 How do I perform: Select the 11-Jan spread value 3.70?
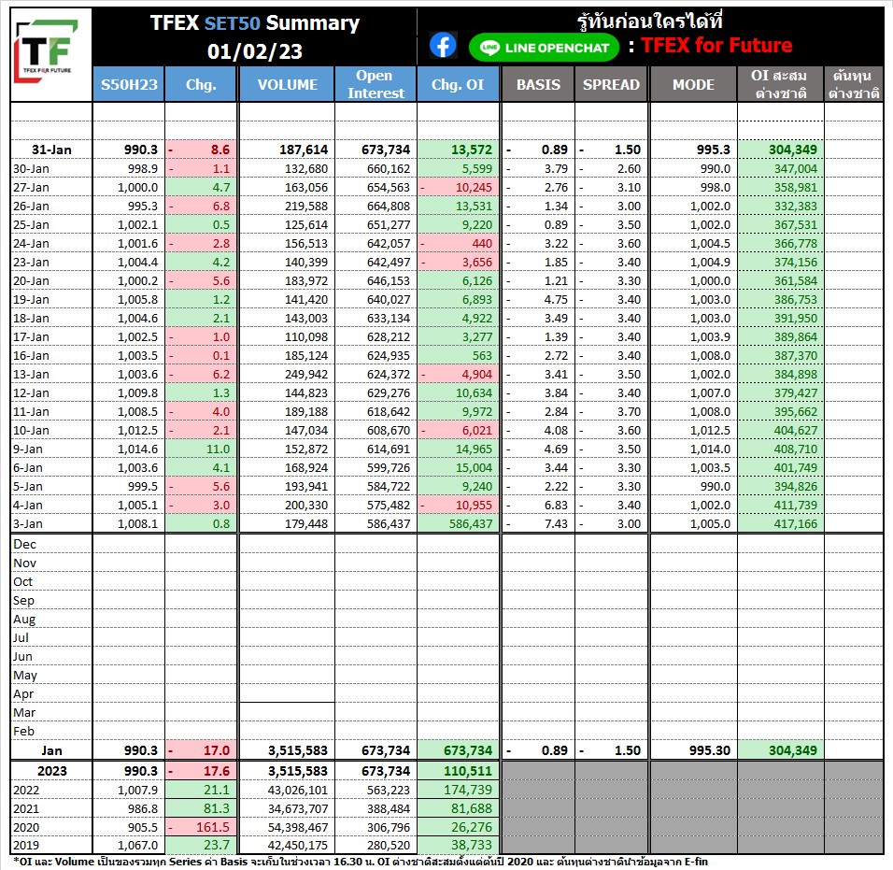[x=629, y=412]
